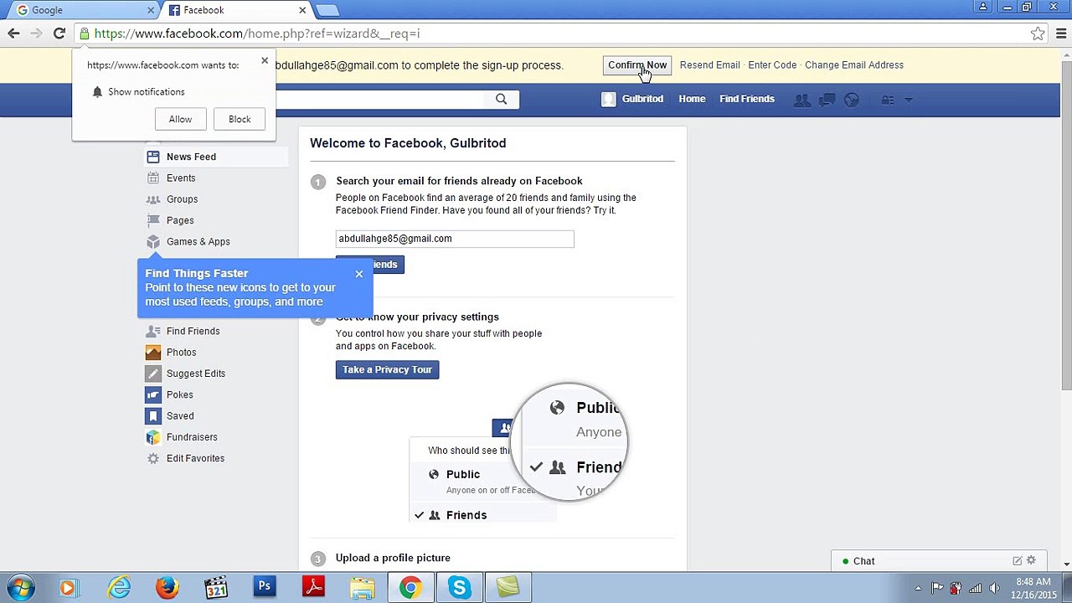Viewport: 1072px width, 603px height.
Task: Click the 'Welcome to Facebook, Gulbritod' heading
Action: [408, 143]
